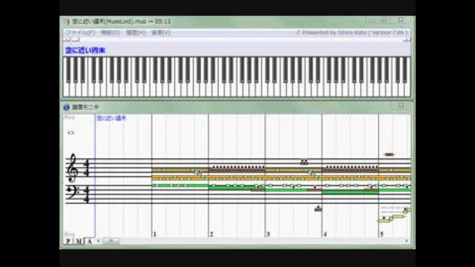Click the score monitor scrollbar right arrow
The image size is (475, 267).
pyautogui.click(x=407, y=241)
